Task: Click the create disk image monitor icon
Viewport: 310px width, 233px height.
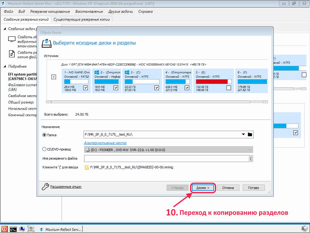Action: [x=12, y=39]
